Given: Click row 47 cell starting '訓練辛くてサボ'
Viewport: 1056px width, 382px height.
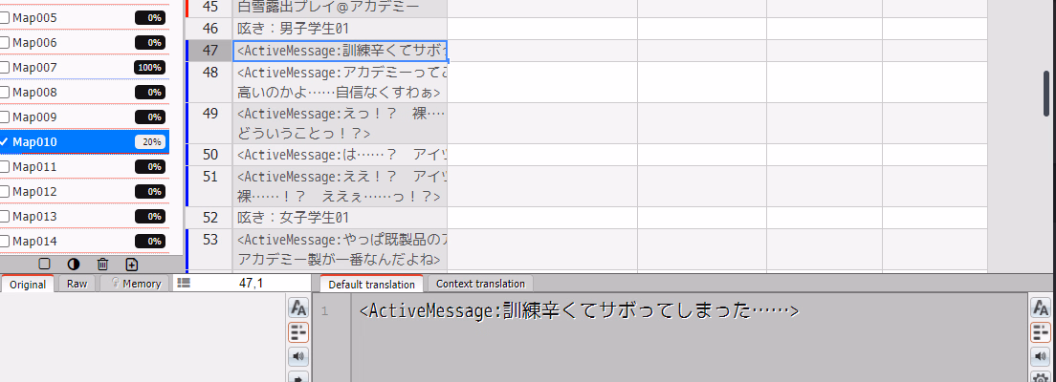Looking at the screenshot, I should (341, 51).
